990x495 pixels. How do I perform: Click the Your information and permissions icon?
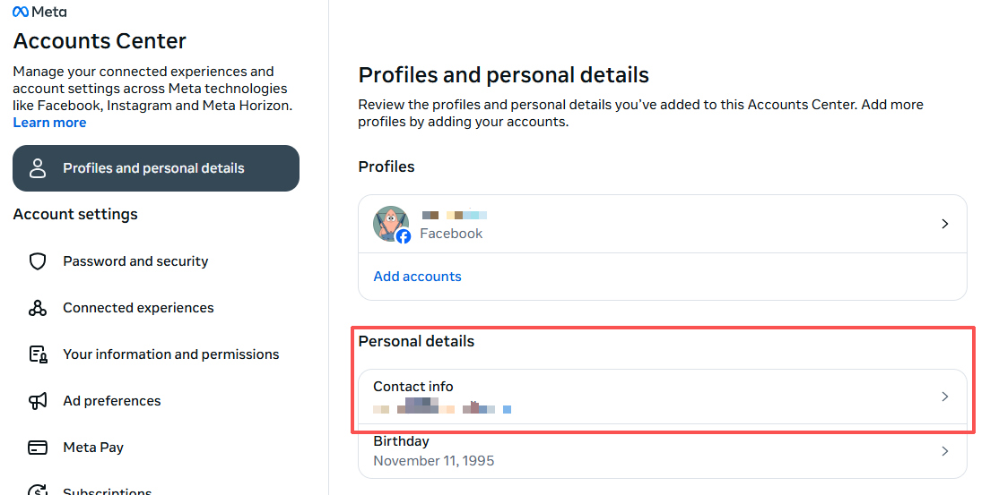(38, 354)
